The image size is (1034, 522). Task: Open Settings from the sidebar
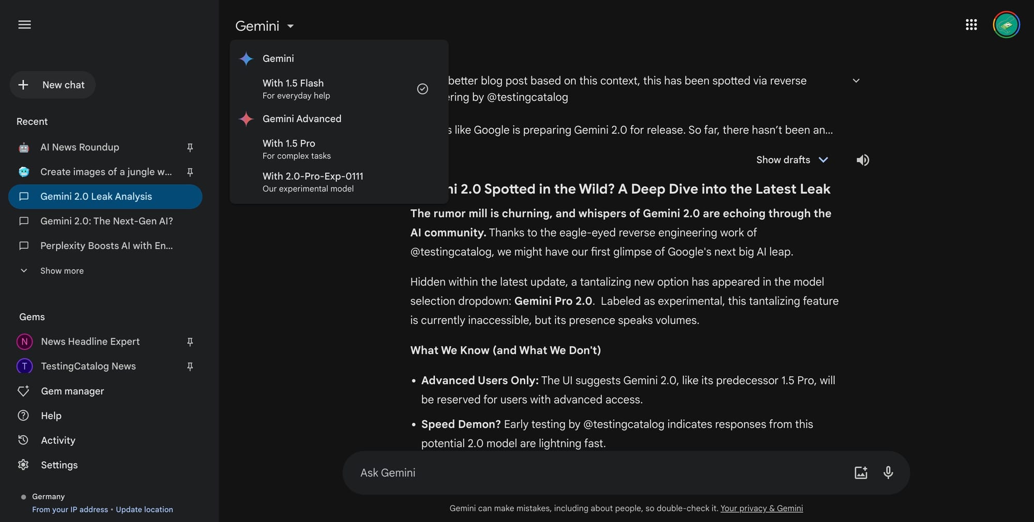click(x=59, y=465)
